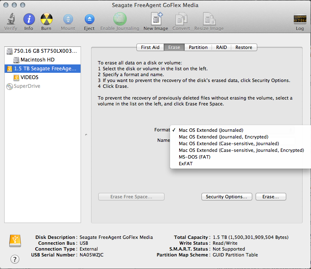Viewport: 311px width, 269px height.
Task: Click the Verify microscope icon
Action: coord(11,19)
